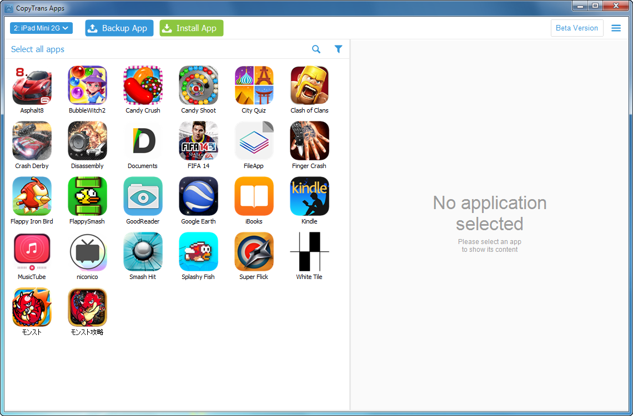Select the Candy Crush app icon
633x416 pixels.
[143, 85]
